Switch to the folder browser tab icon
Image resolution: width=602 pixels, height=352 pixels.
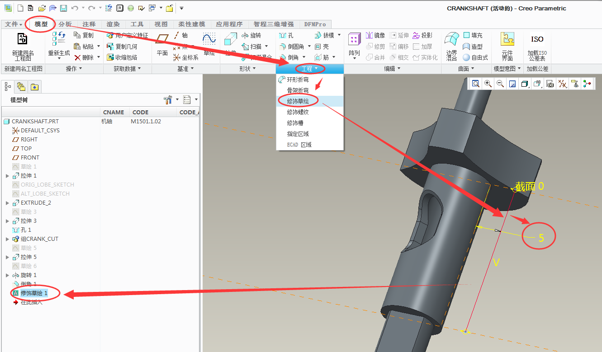(x=21, y=87)
